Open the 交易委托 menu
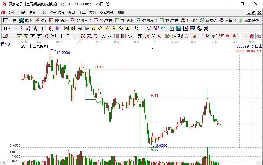 [x=107, y=13]
